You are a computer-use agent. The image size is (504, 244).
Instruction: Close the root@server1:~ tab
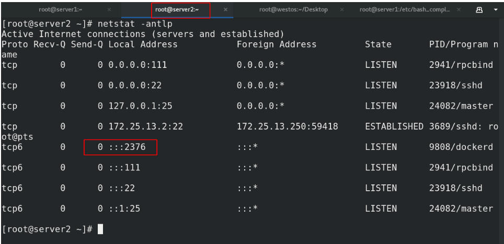pyautogui.click(x=109, y=9)
